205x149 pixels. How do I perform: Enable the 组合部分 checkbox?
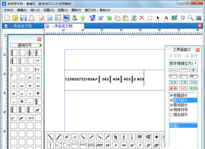pyautogui.click(x=171, y=115)
